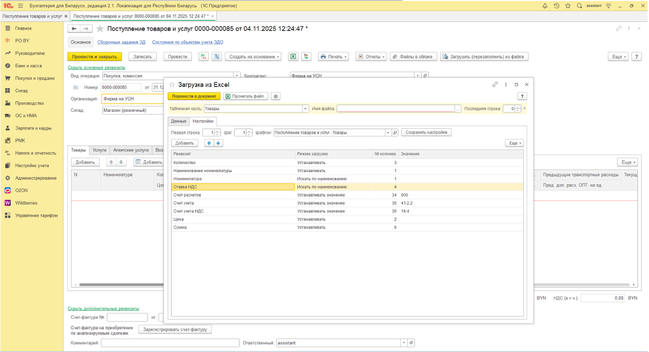The image size is (649, 352).
Task: Move row down with blue arrow
Action: pos(219,143)
